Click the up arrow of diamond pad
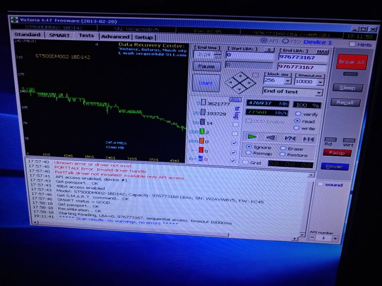382x286 pixels. coord(240,76)
